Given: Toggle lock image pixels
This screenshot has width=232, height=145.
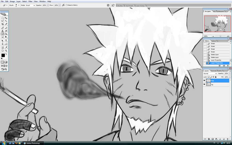Looking at the screenshot, I should 211,77.
